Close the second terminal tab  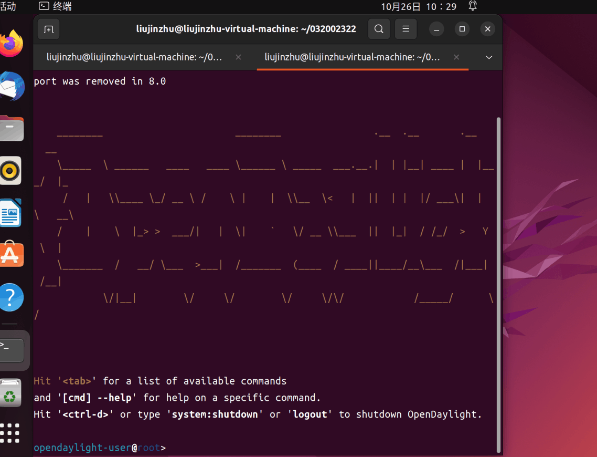(456, 57)
